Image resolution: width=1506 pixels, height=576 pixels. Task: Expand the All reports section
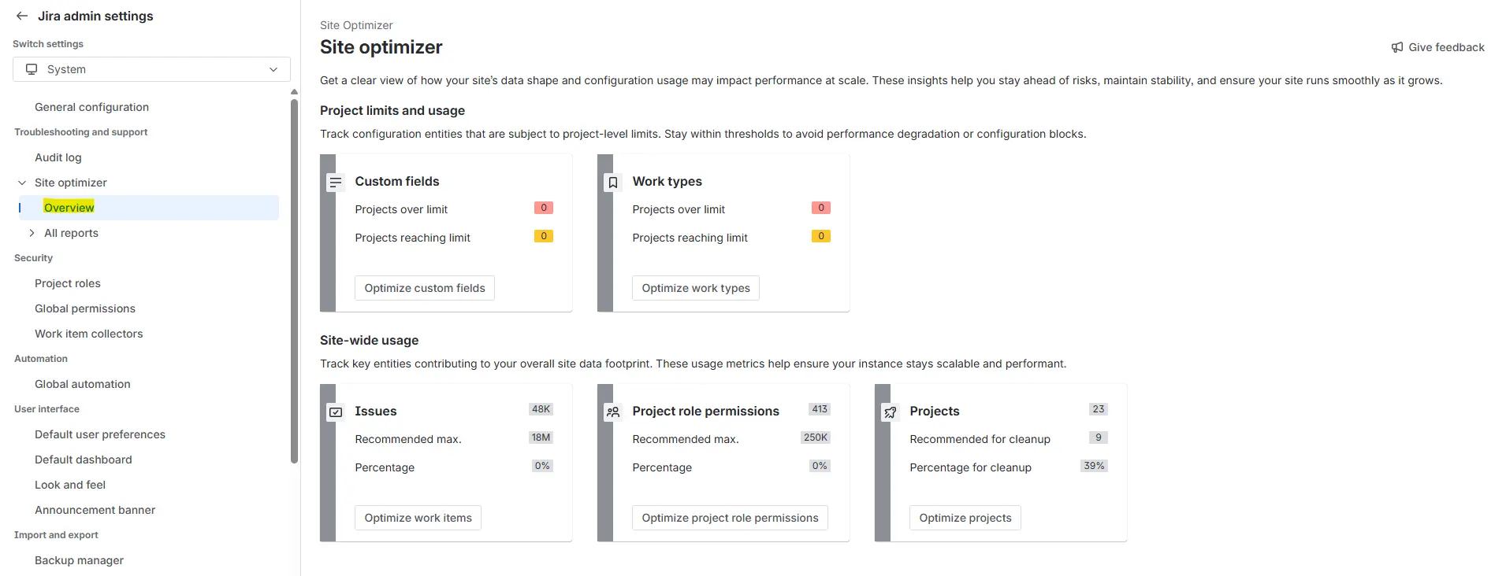point(32,233)
